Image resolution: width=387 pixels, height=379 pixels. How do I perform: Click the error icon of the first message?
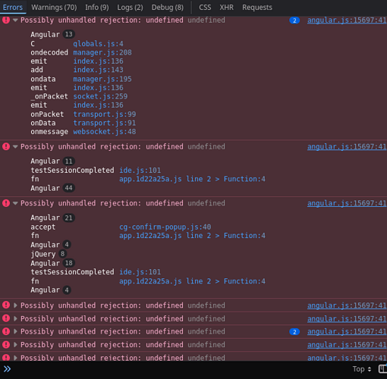click(6, 20)
